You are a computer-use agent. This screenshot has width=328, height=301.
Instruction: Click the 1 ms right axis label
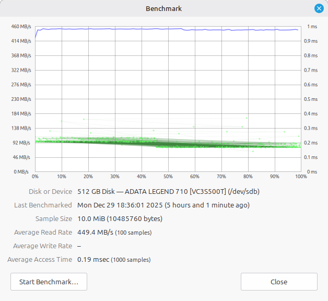click(x=312, y=26)
